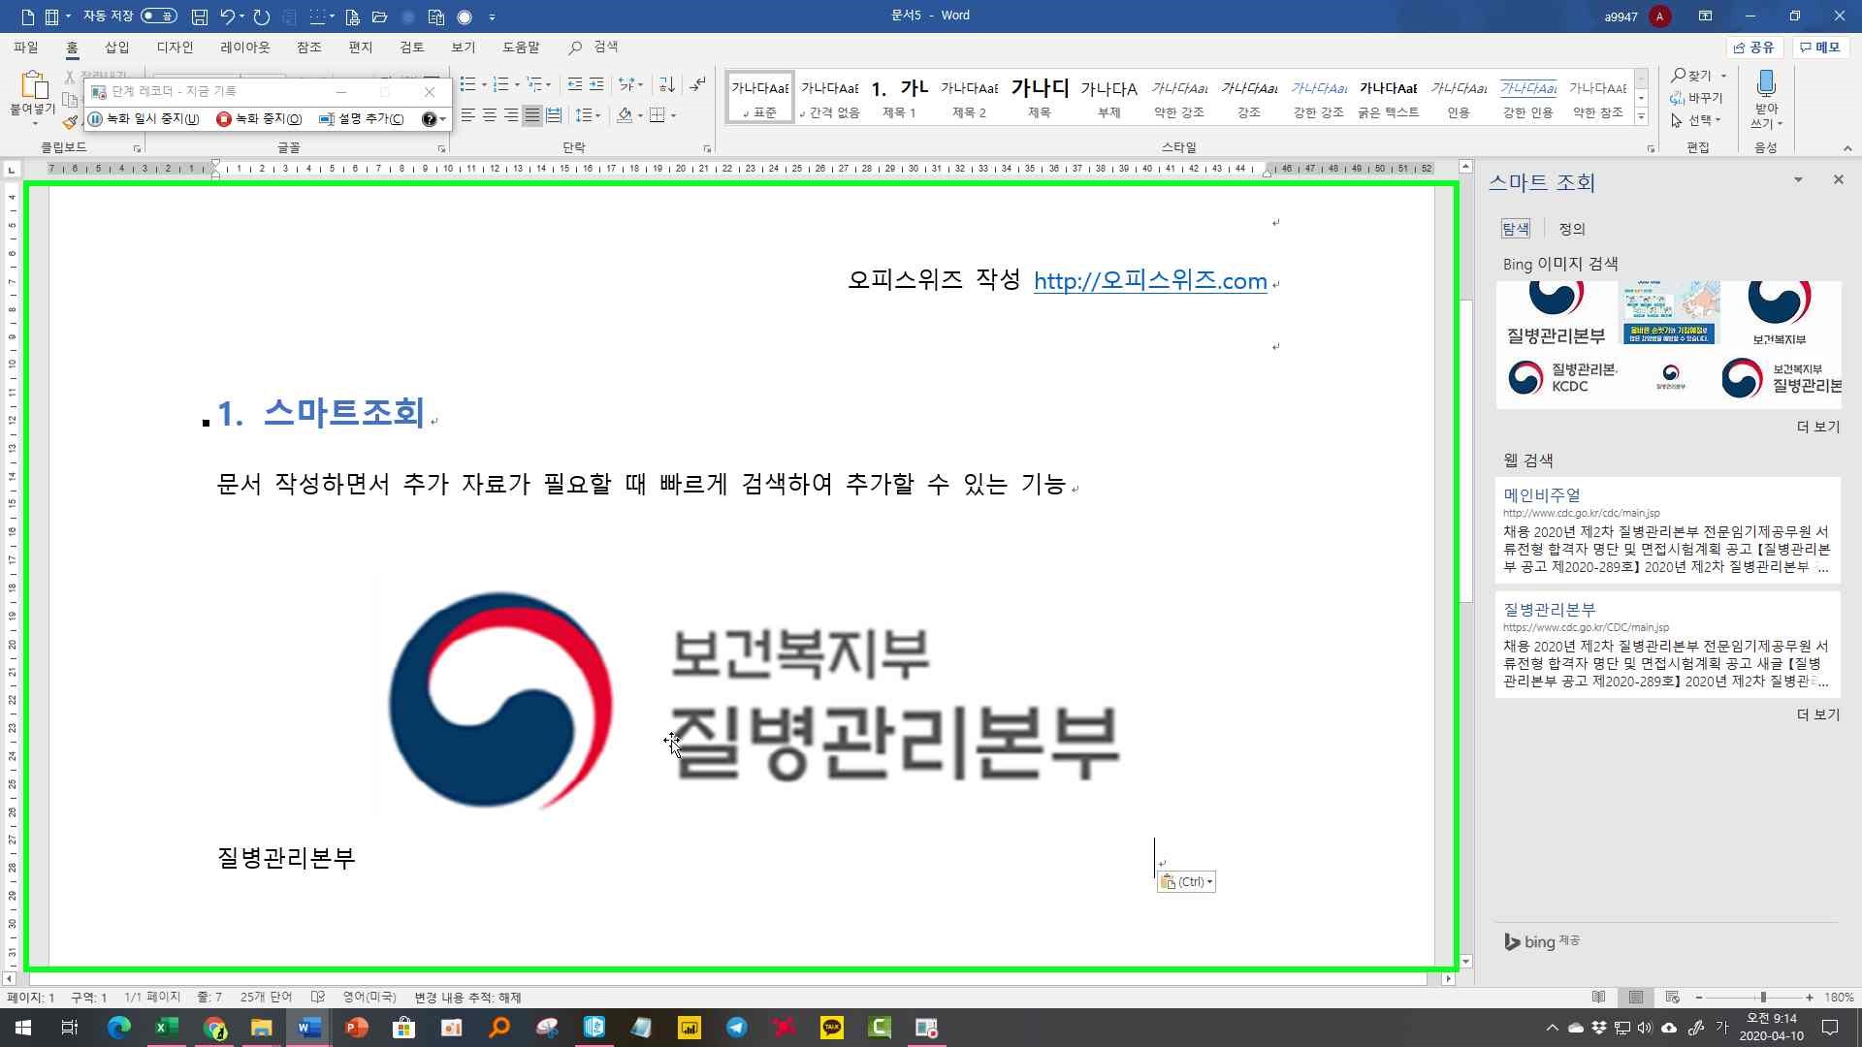Collapse the ribbon with the chevron

tap(1847, 148)
